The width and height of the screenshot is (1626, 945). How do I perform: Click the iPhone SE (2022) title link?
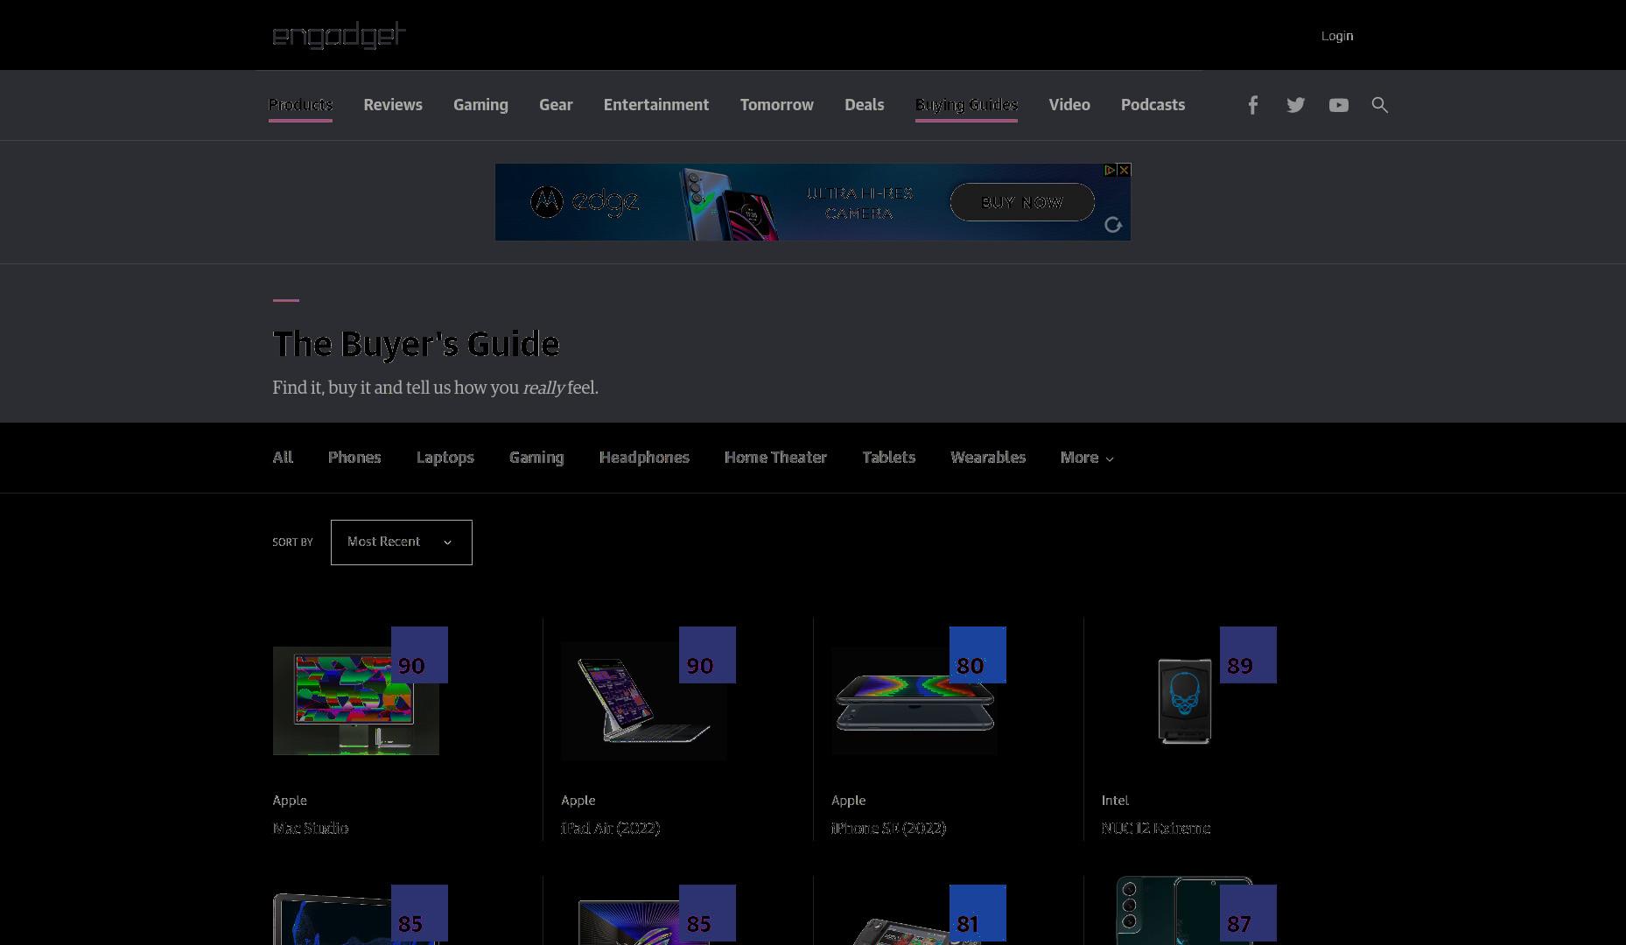coord(888,828)
